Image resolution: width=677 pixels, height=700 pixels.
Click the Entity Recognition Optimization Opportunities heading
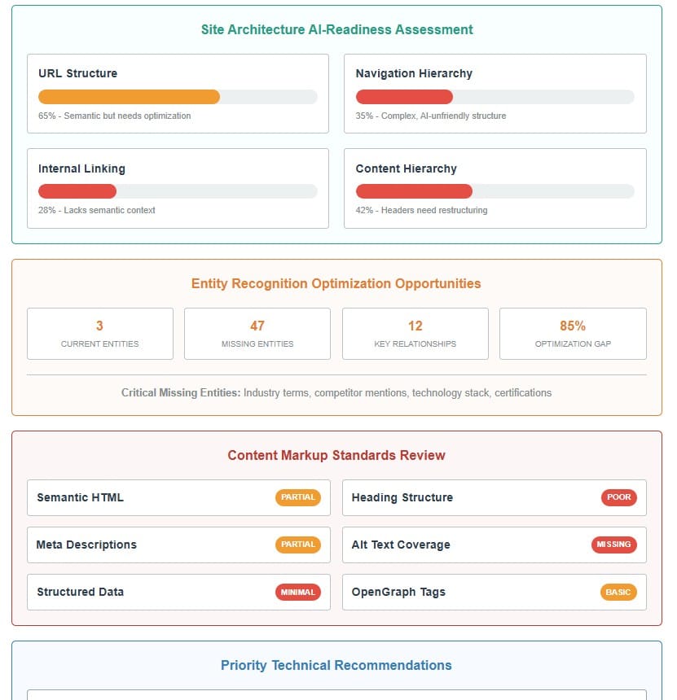point(336,283)
